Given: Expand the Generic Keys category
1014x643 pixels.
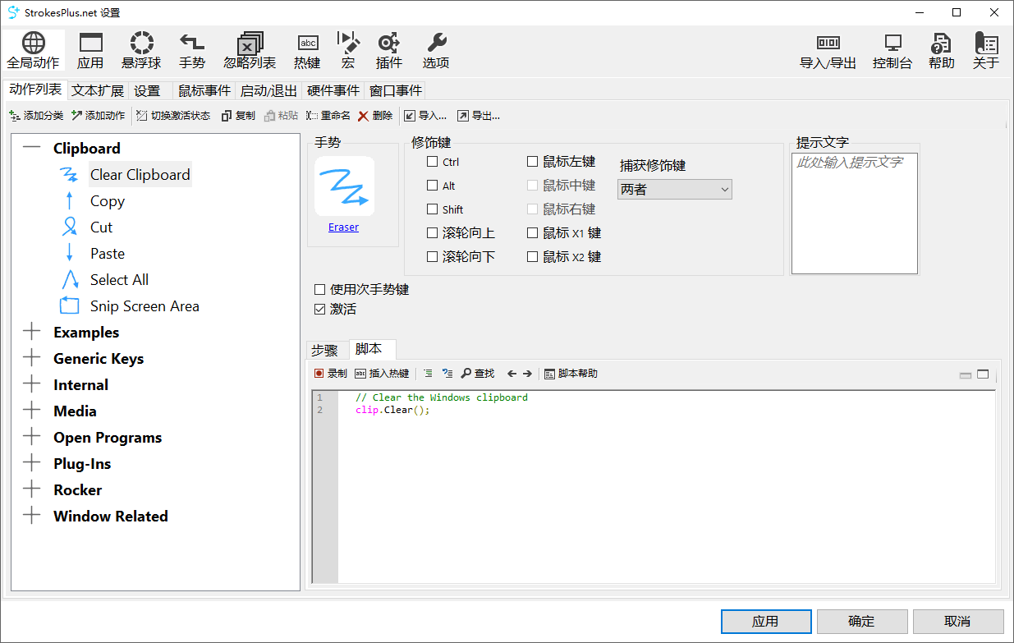Looking at the screenshot, I should (31, 358).
